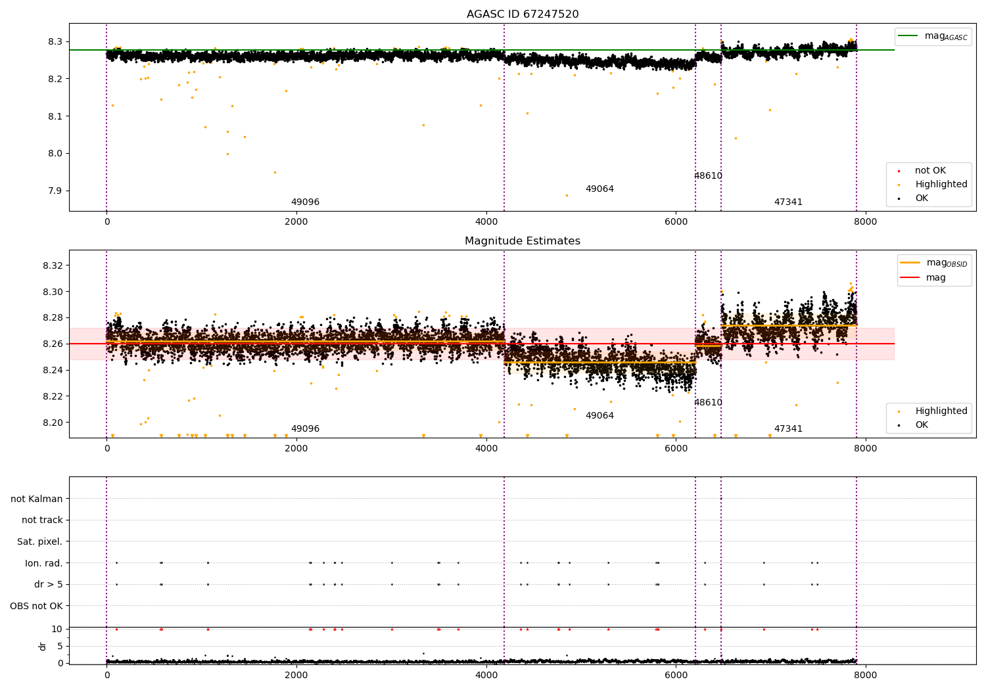Image resolution: width=986 pixels, height=690 pixels.
Task: Click the 10 tick label on the dr axis
Action: (57, 629)
